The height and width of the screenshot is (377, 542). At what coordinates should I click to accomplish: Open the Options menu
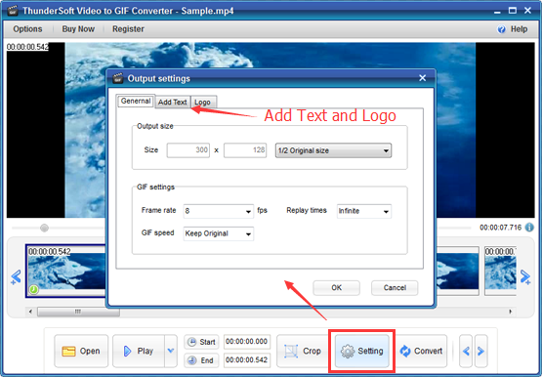[x=27, y=29]
